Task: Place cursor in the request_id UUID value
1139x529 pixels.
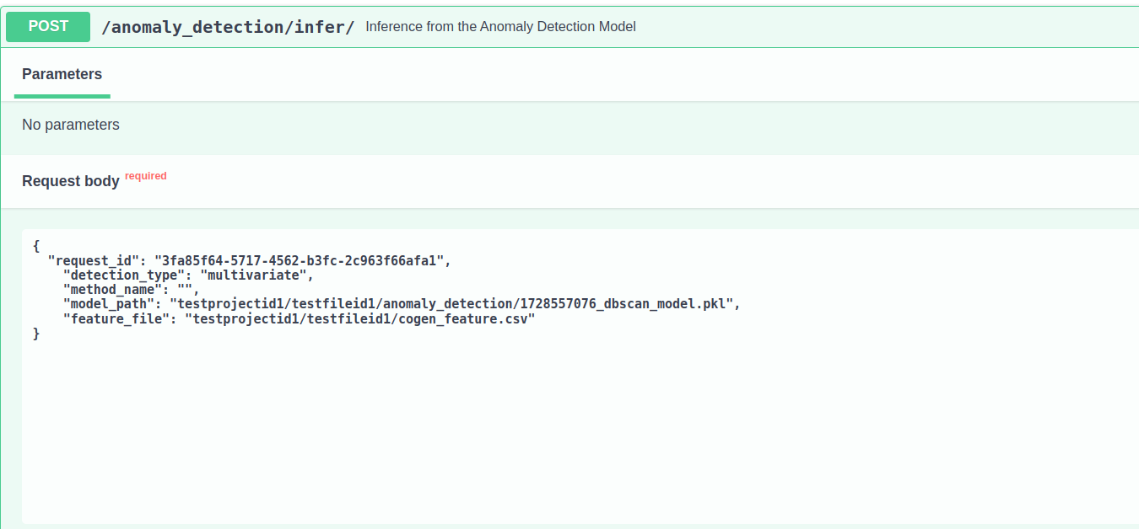Action: pos(299,261)
